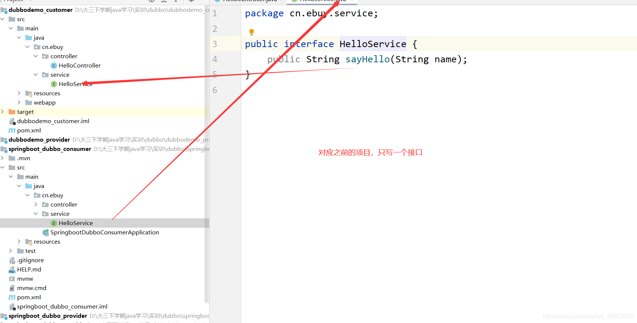Collapse the src folder in dubbodemo_customer
The height and width of the screenshot is (323, 637).
[3, 19]
